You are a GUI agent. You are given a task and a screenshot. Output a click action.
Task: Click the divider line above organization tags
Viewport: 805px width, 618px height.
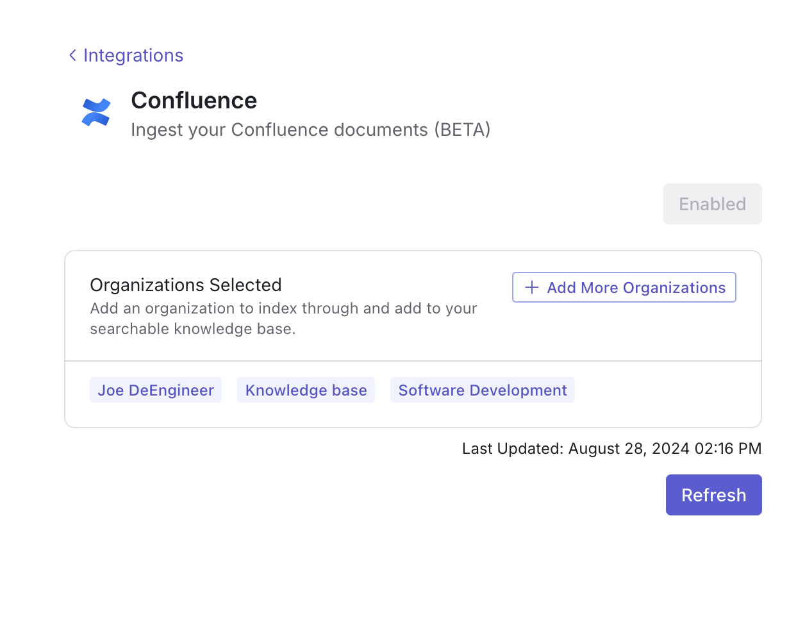[413, 361]
